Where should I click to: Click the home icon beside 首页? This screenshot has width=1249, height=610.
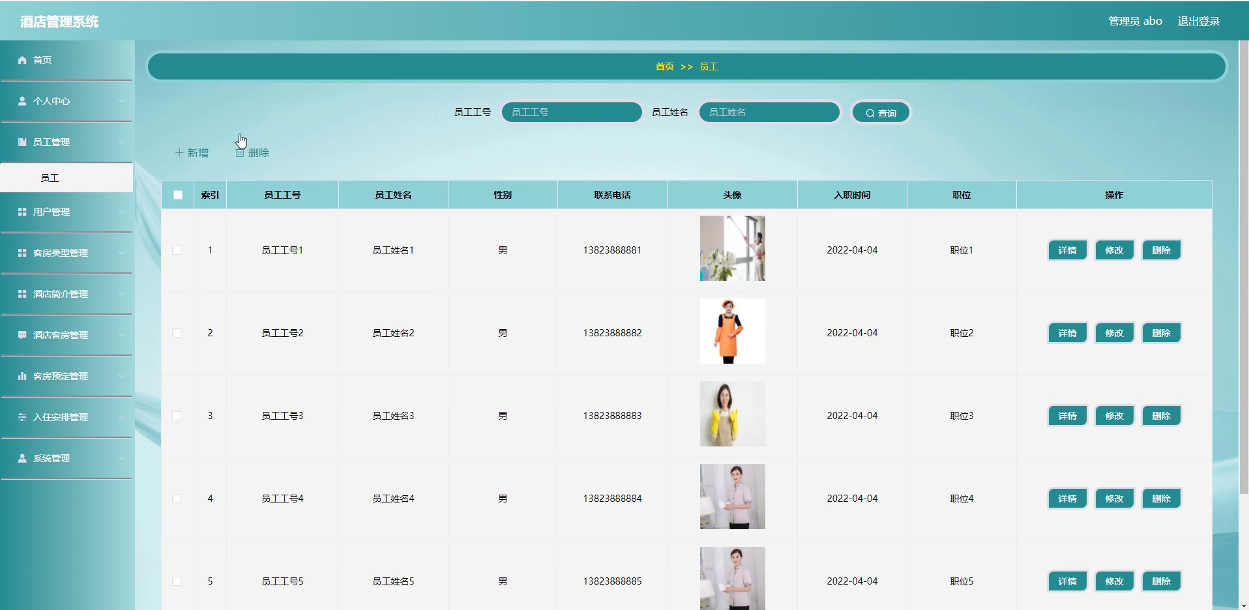pos(22,60)
